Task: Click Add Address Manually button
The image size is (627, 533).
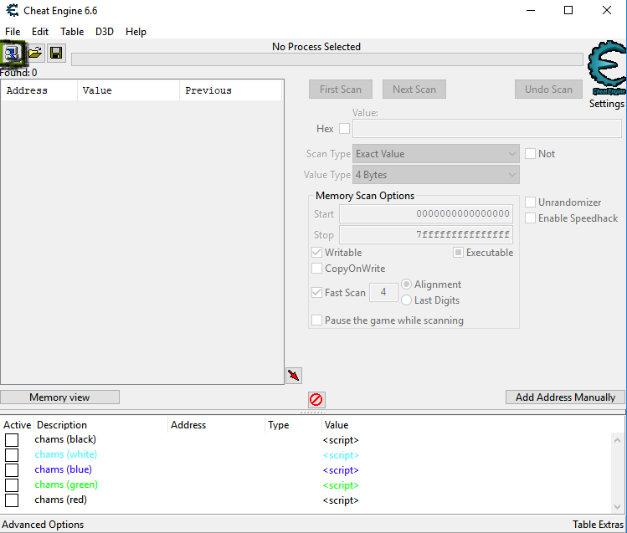Action: pos(565,397)
